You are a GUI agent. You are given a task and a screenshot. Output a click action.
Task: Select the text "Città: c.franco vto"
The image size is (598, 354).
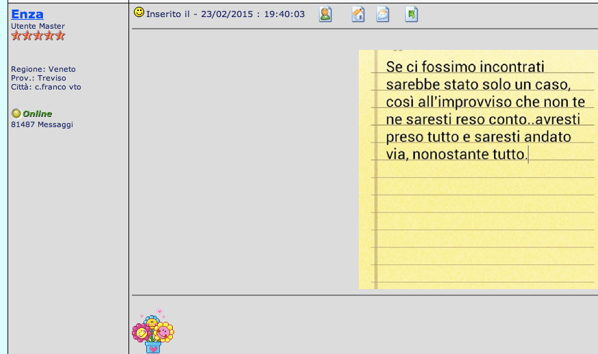(x=46, y=87)
